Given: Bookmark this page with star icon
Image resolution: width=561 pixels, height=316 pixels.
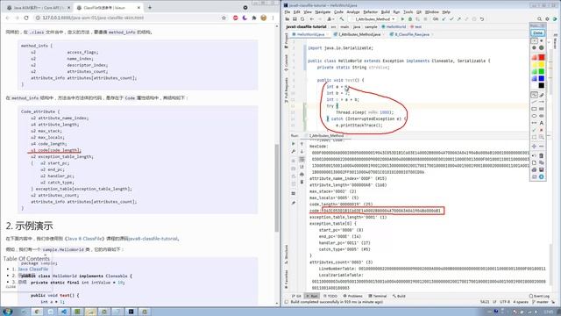Looking at the screenshot, I should pos(224,18).
